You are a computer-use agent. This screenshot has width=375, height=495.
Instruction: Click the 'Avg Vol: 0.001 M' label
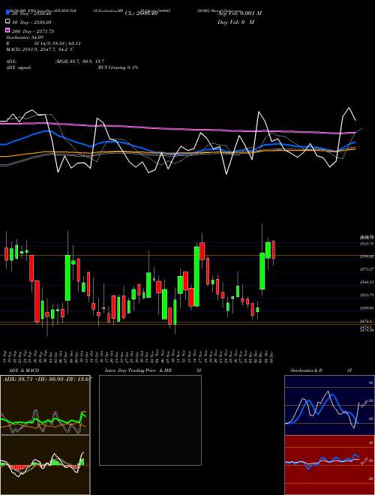point(239,13)
